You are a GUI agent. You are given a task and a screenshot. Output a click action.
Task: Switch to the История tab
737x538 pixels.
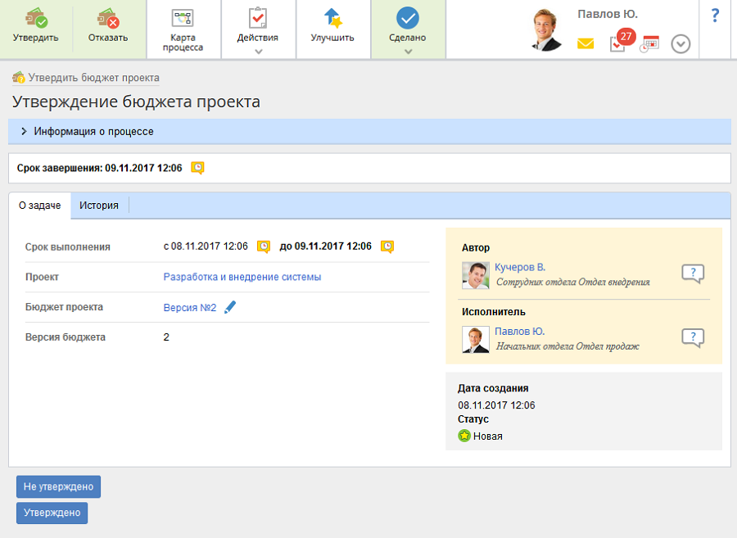pos(99,206)
